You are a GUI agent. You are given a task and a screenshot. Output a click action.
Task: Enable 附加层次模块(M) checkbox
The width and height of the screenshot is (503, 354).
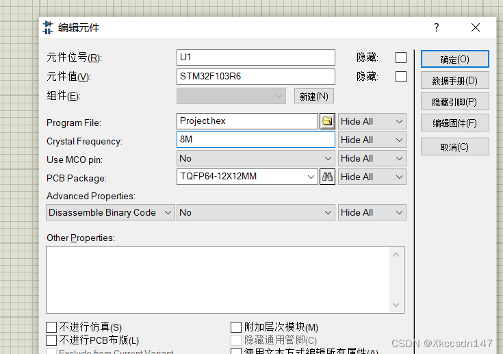pyautogui.click(x=236, y=327)
